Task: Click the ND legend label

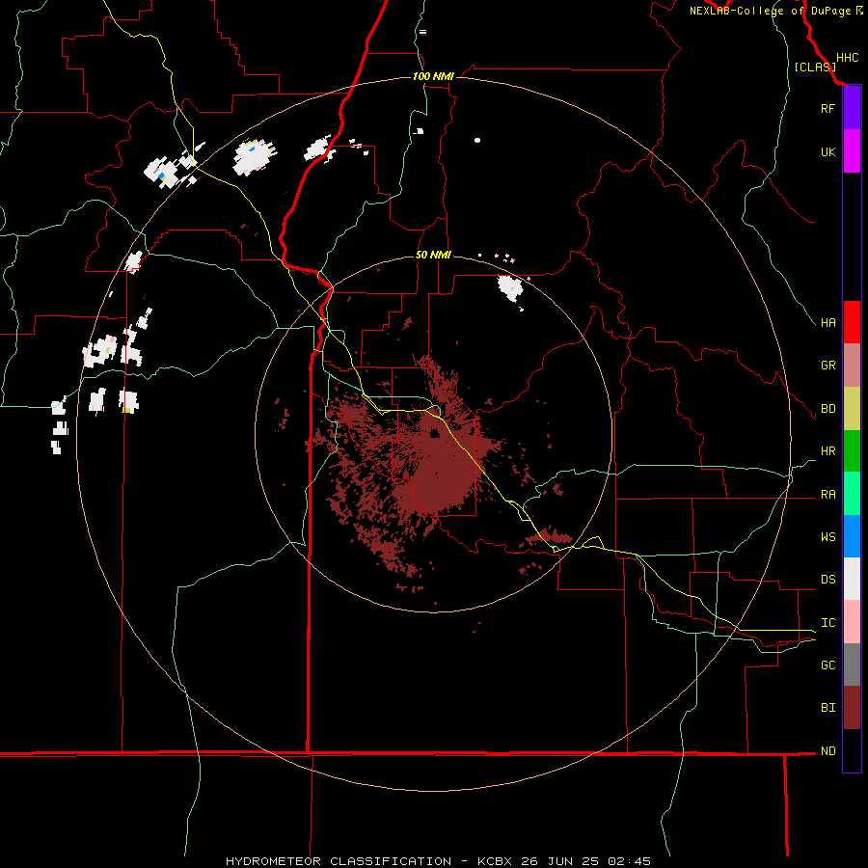Action: click(827, 751)
